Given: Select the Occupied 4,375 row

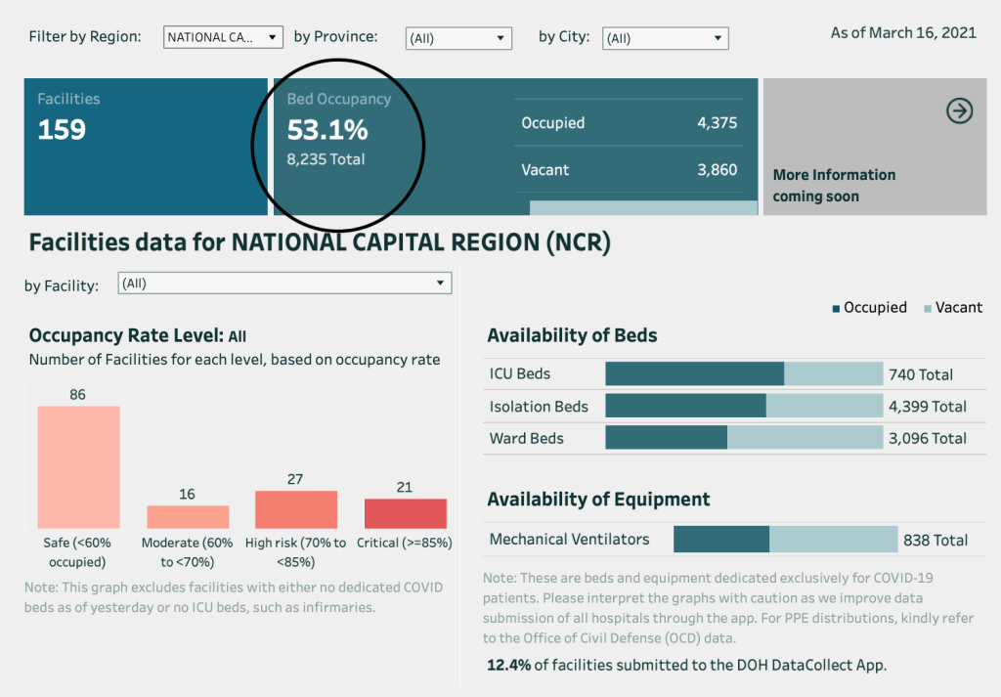Looking at the screenshot, I should pos(629,123).
